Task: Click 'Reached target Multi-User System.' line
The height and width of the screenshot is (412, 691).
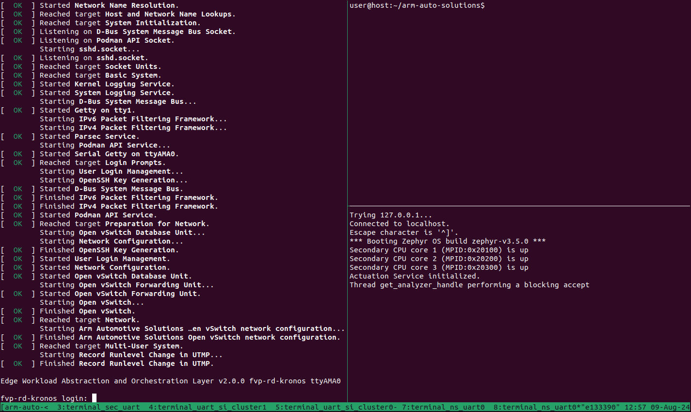Action: point(111,346)
